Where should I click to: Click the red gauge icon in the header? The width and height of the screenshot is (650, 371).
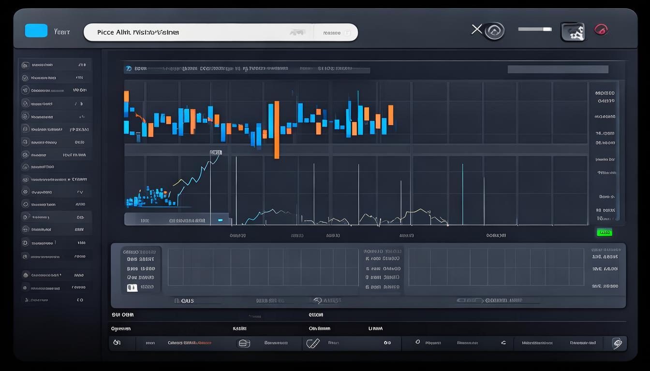pos(601,29)
